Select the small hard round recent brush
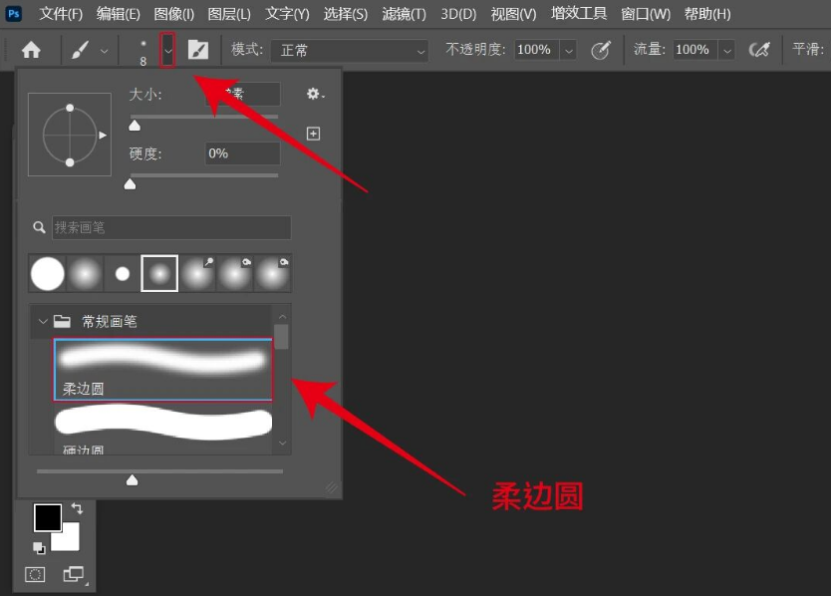Screen dimensions: 831x596 click(x=123, y=274)
